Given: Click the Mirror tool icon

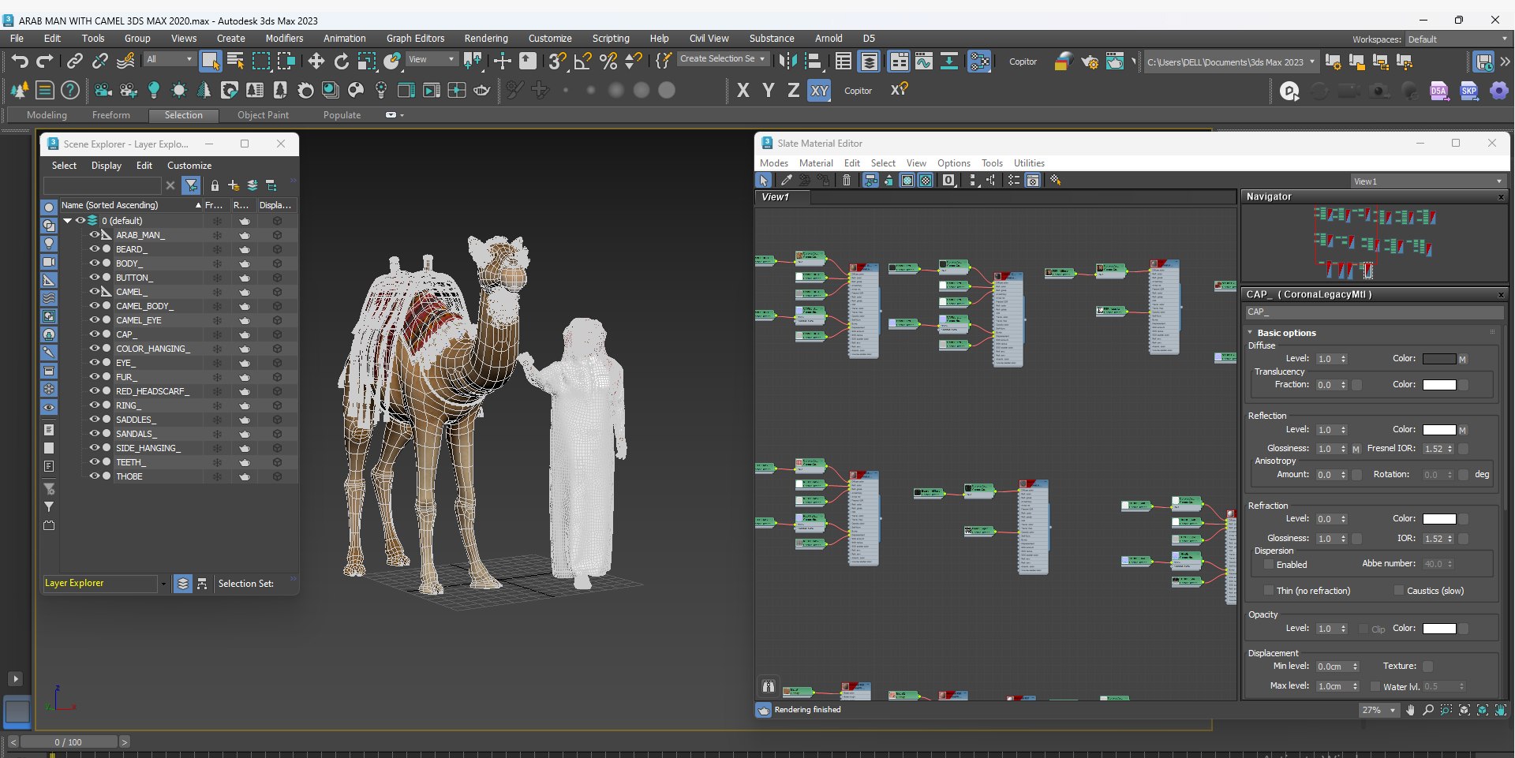Looking at the screenshot, I should (787, 61).
